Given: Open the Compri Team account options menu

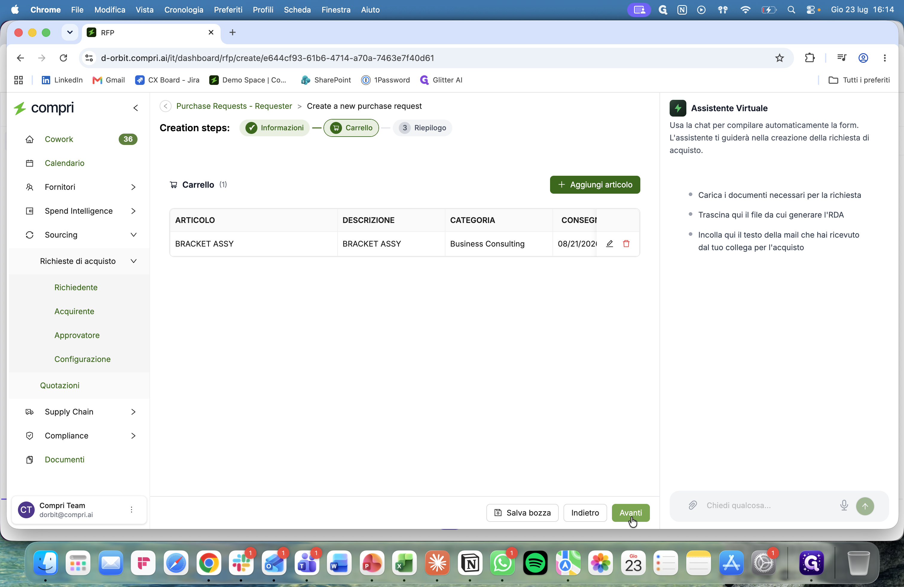Looking at the screenshot, I should coord(132,510).
